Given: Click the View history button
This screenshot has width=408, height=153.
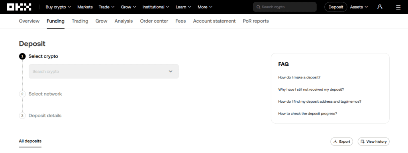Looking at the screenshot, I should coord(373,142).
